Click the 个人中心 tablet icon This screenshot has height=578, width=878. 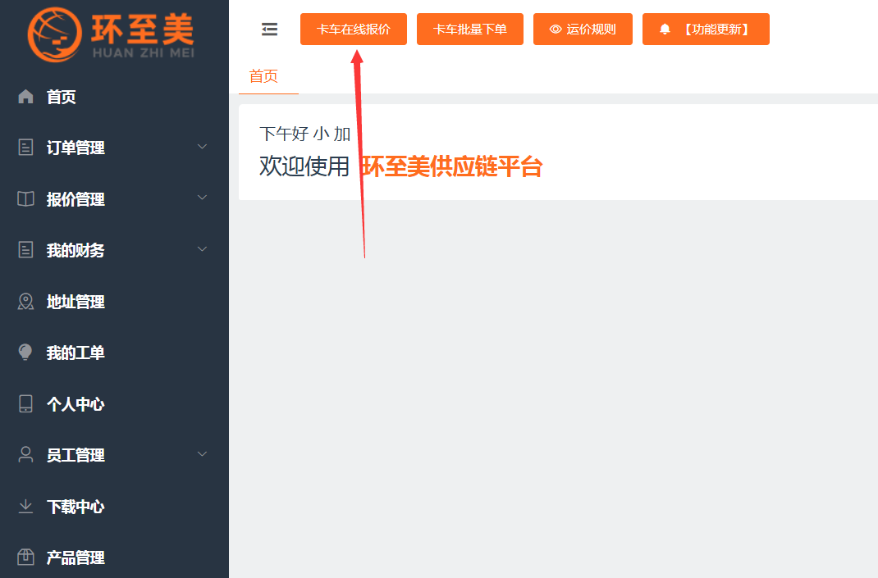[x=25, y=404]
